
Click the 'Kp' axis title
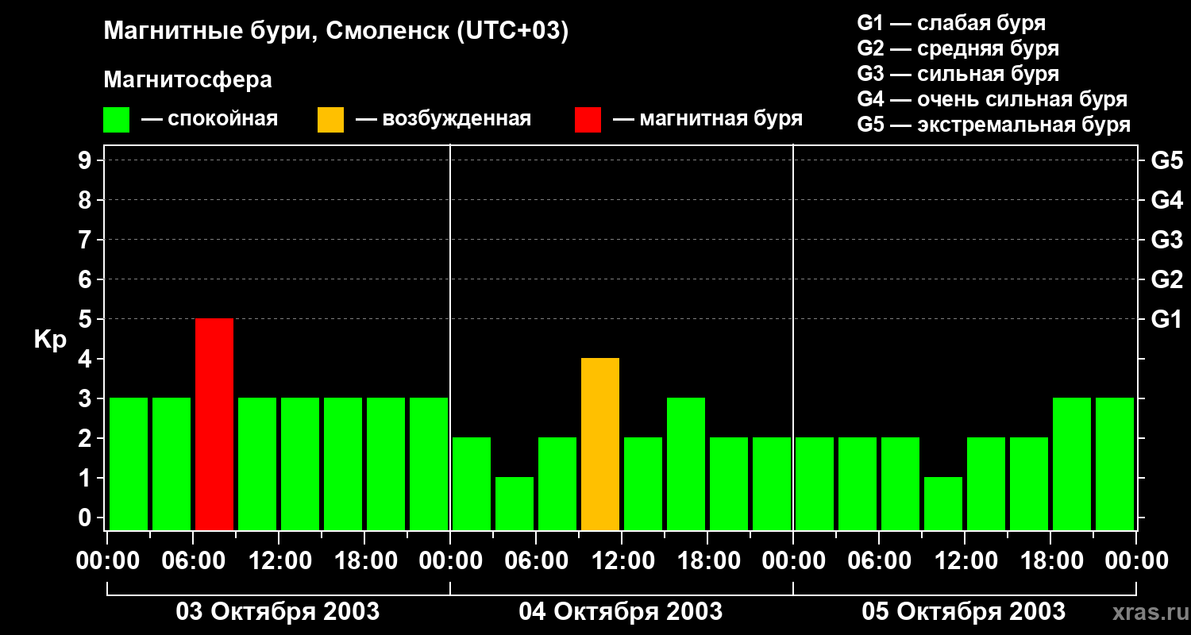[50, 340]
